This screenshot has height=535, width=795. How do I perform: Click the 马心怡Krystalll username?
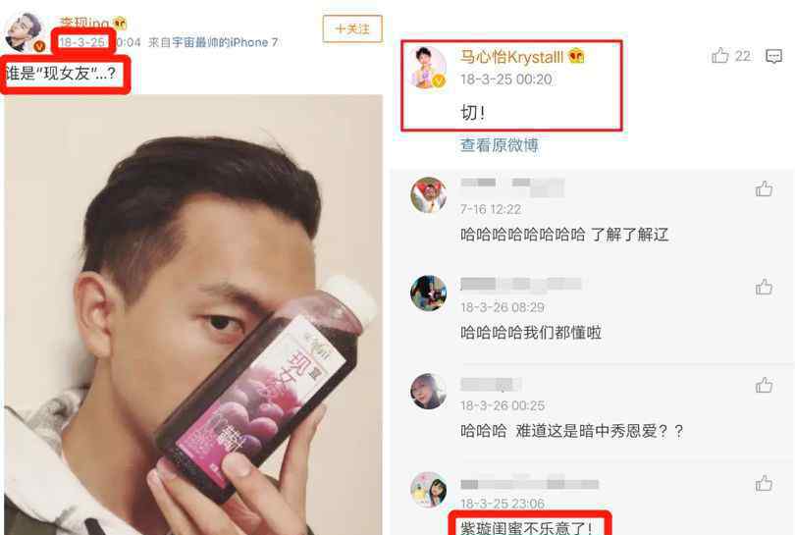click(511, 56)
